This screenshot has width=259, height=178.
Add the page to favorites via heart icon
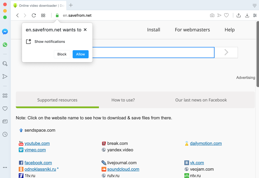[226, 15]
